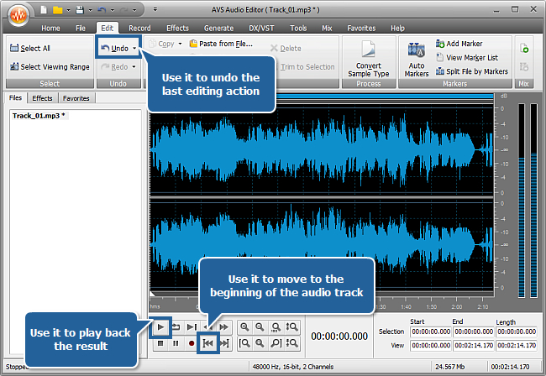Click Select All in the ribbon
Screen dimensions: 546x376
[x=30, y=49]
